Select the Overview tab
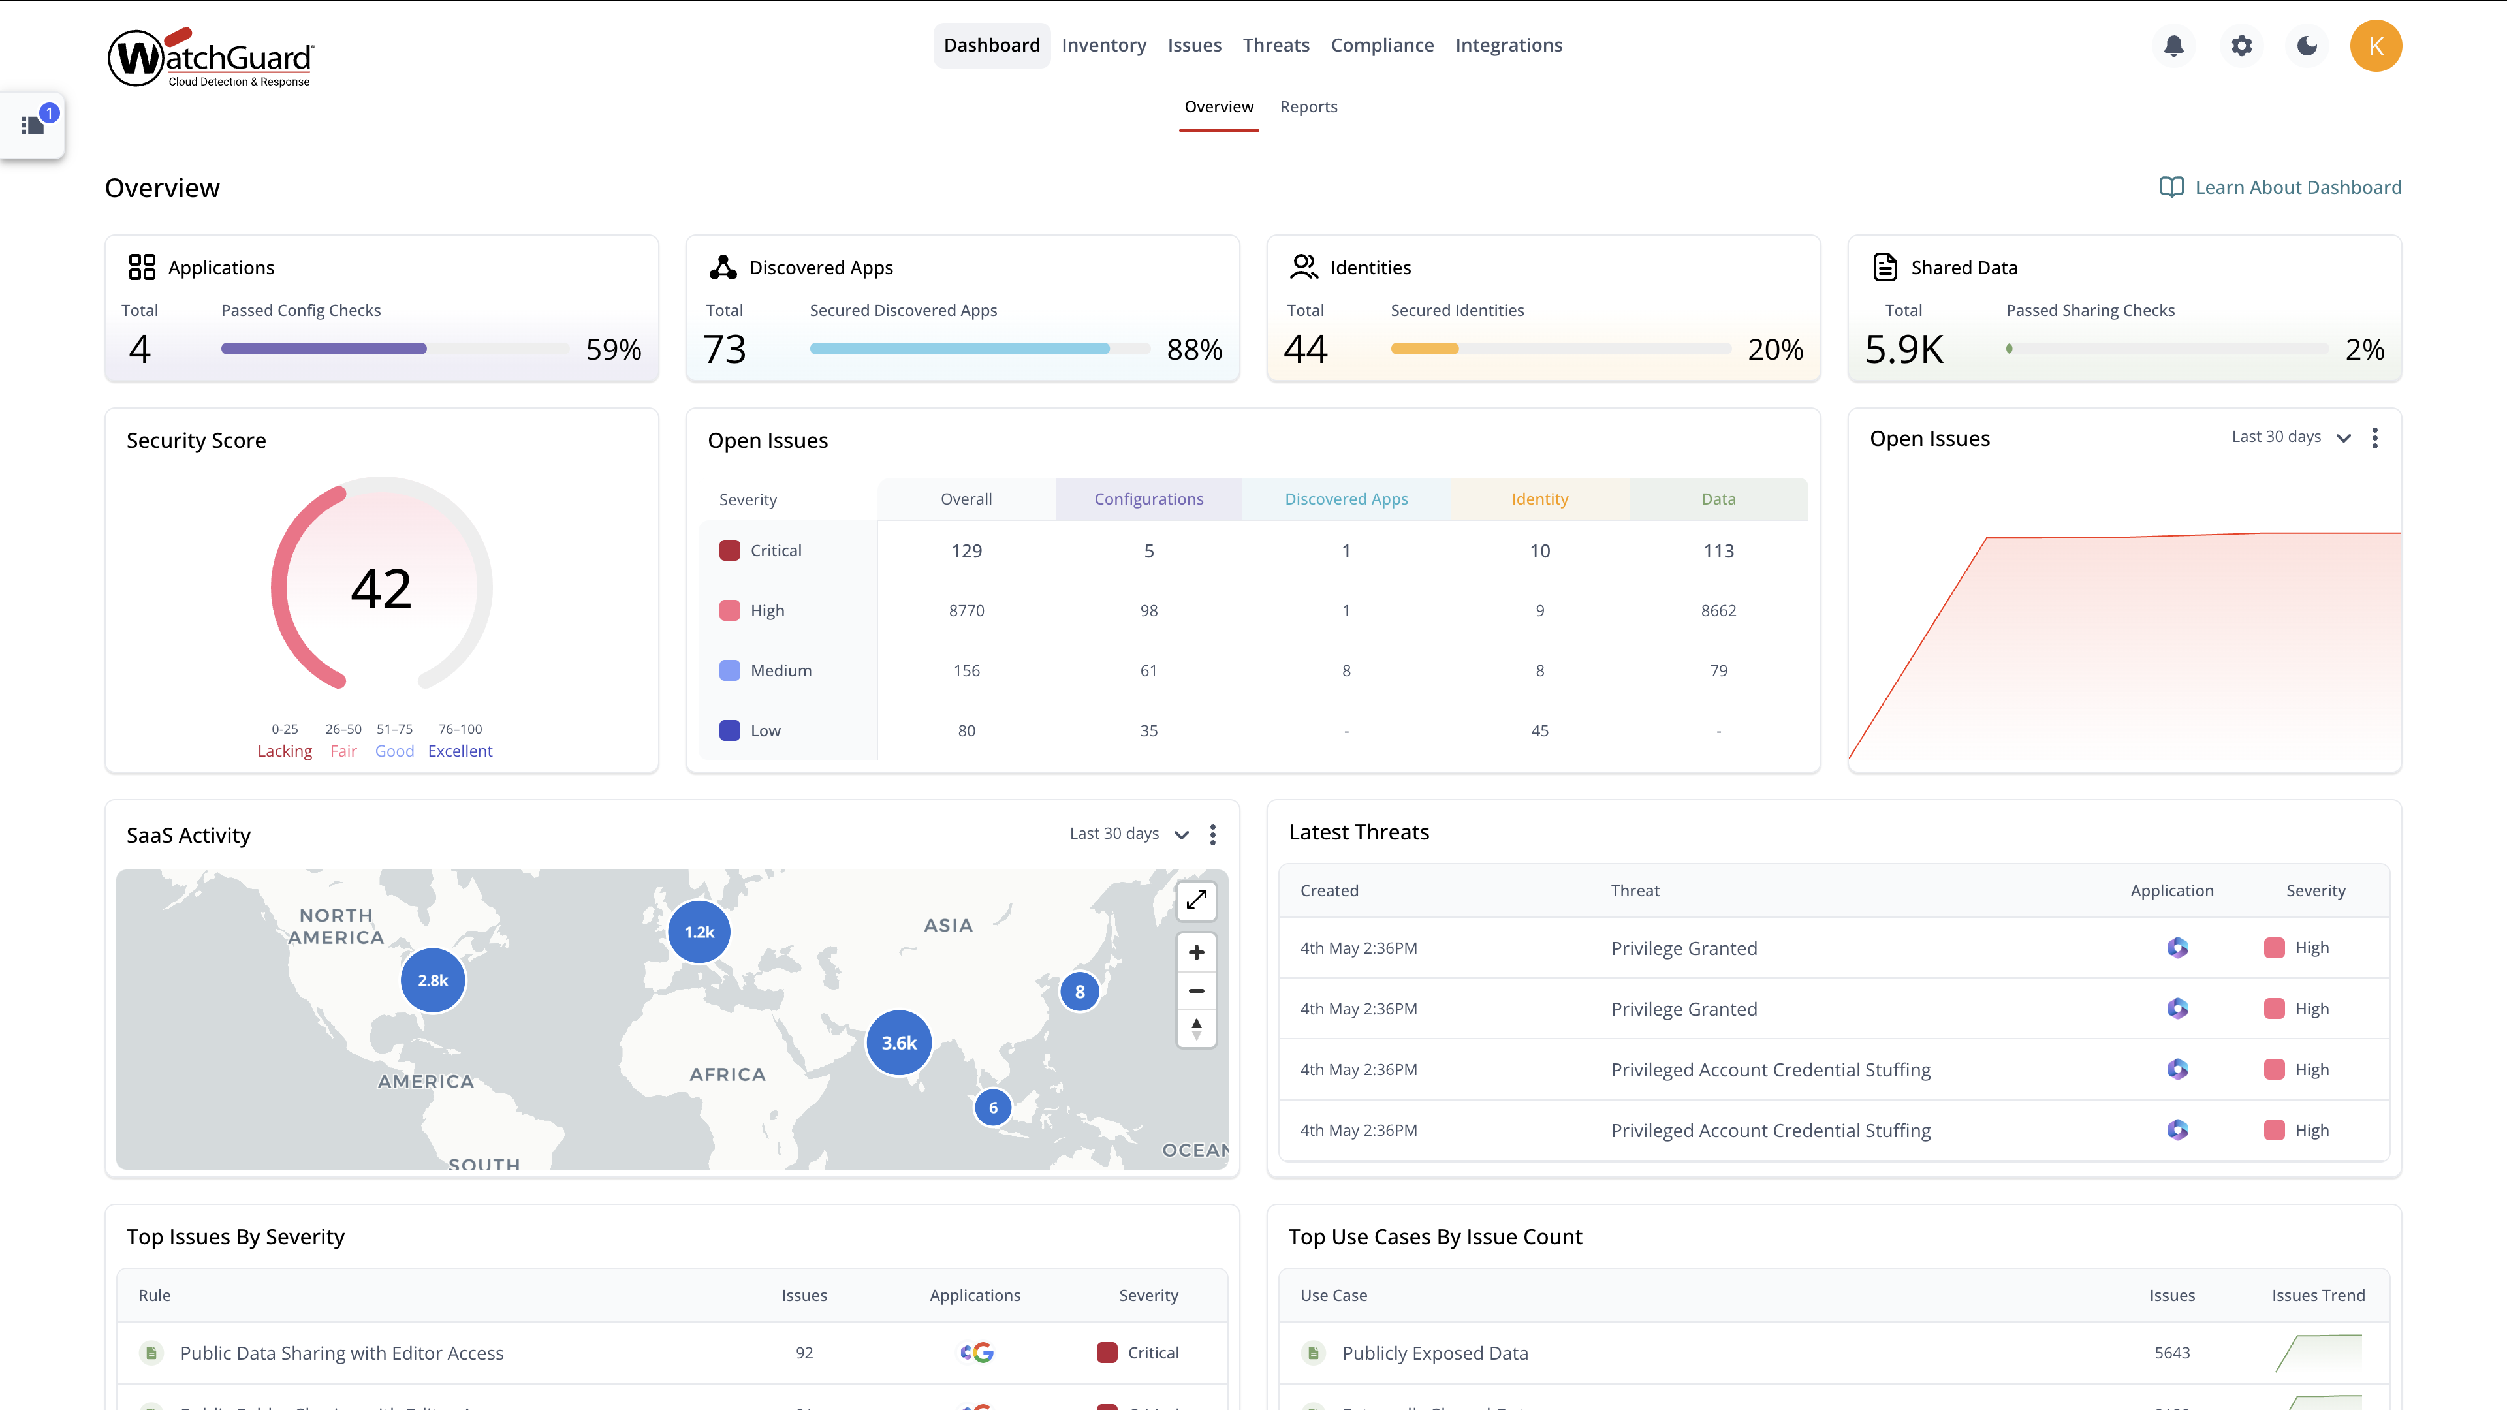 [x=1218, y=107]
